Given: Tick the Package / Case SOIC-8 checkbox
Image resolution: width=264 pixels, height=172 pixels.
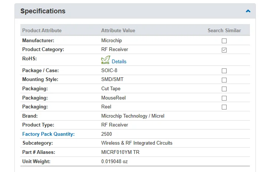Looking at the screenshot, I should 224,71.
